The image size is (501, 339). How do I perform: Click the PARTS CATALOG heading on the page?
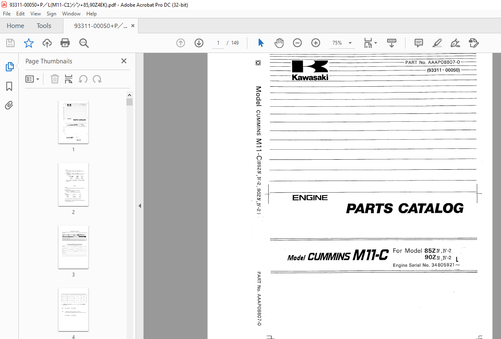[x=405, y=208]
